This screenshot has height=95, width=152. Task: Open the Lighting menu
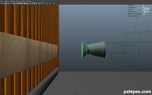coord(12,1)
